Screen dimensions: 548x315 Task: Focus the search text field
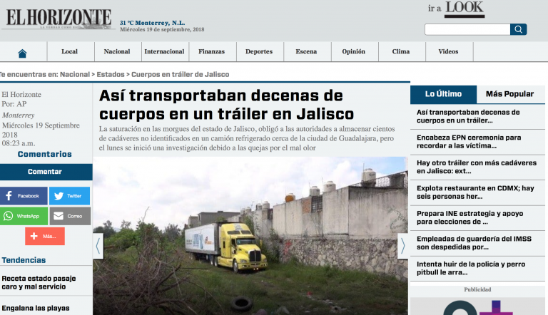[x=467, y=29]
